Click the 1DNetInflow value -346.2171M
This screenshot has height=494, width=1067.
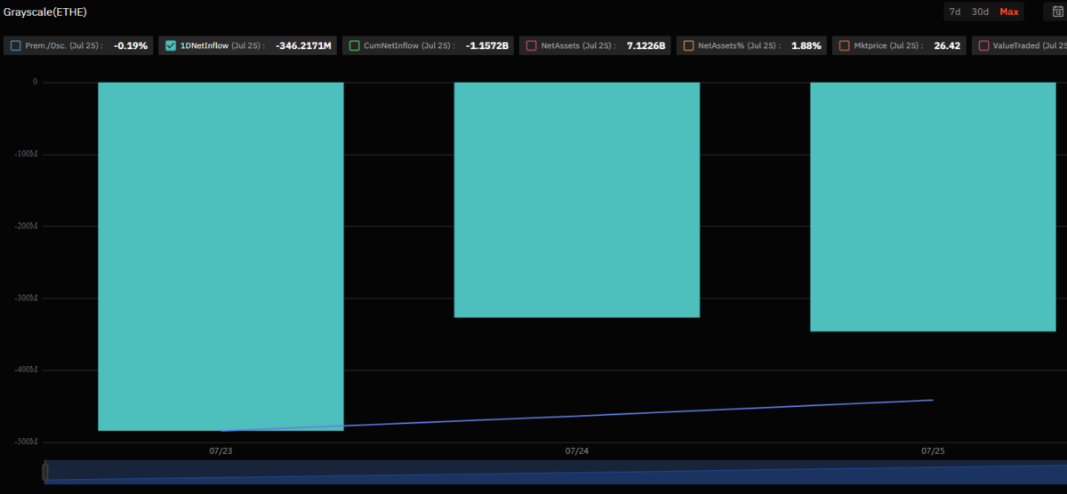click(x=303, y=45)
